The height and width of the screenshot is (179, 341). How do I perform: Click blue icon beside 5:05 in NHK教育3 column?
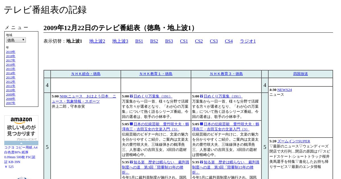tap(201, 124)
